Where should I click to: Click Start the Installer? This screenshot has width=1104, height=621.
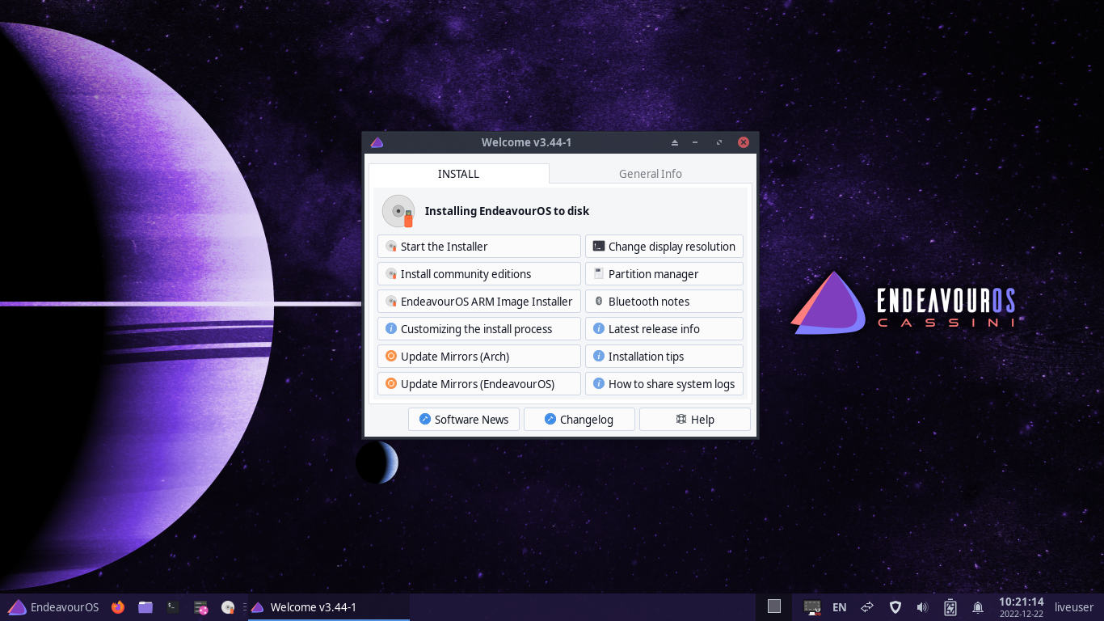[479, 247]
